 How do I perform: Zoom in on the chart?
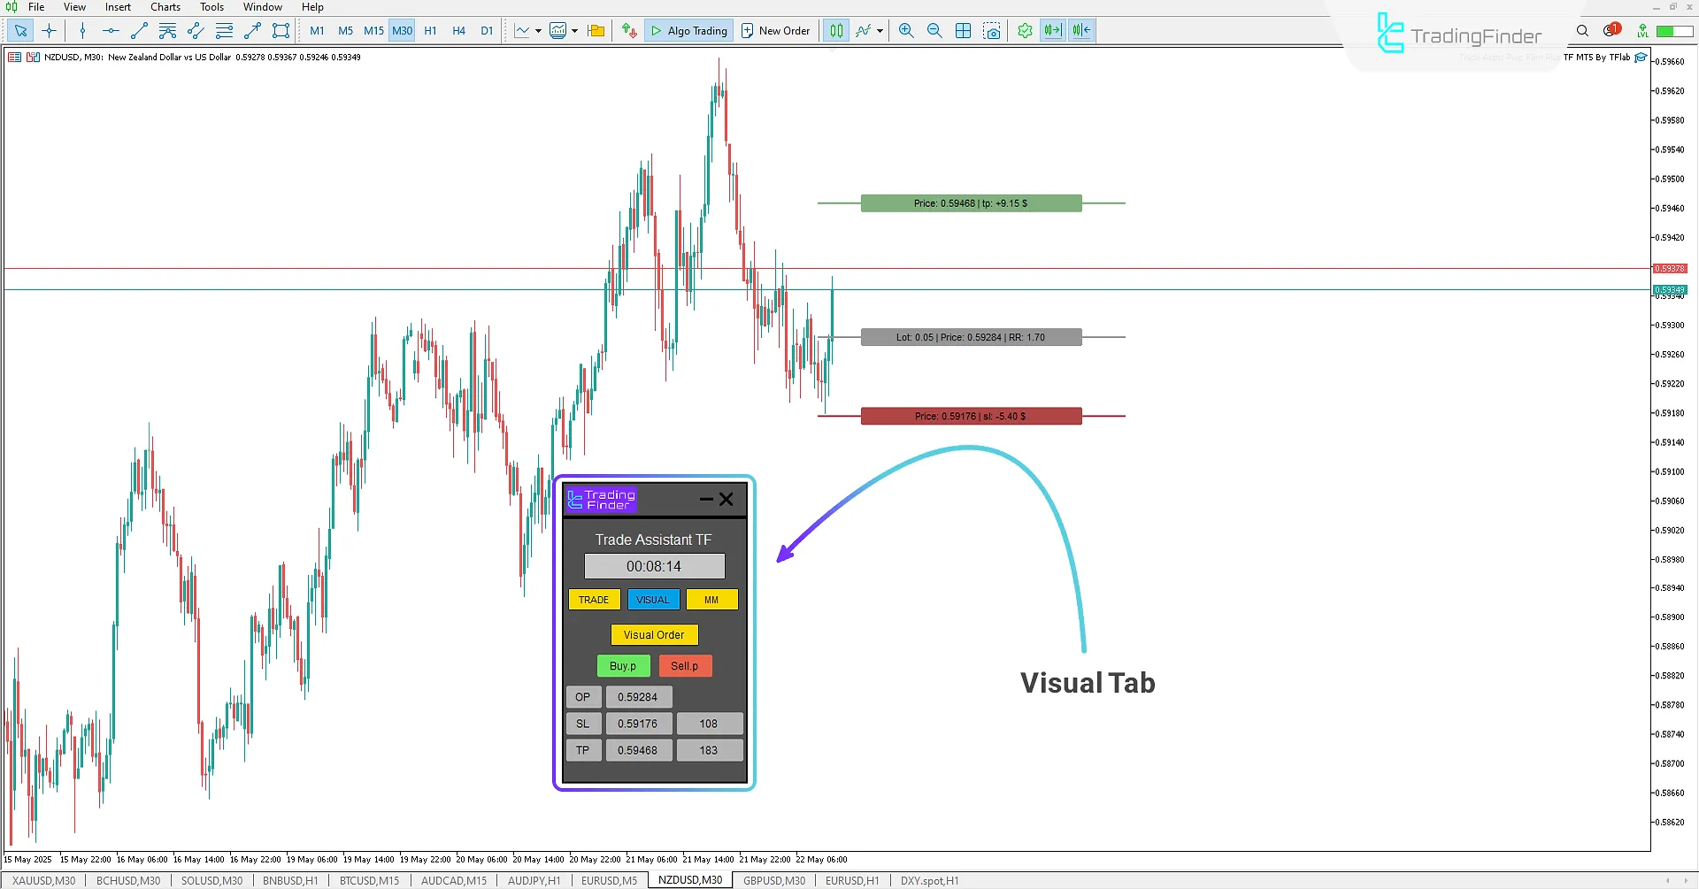point(905,30)
